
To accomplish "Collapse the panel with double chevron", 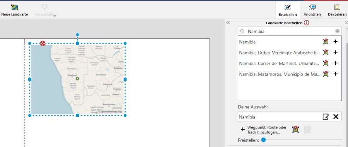I will pyautogui.click(x=228, y=23).
